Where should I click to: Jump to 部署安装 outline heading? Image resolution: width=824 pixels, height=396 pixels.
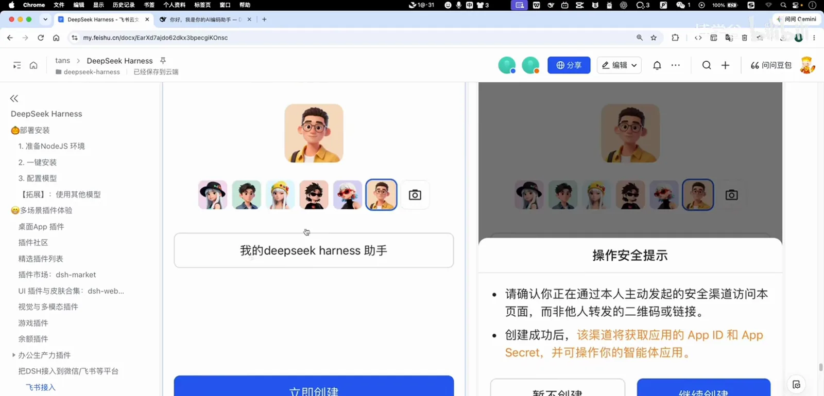[30, 130]
